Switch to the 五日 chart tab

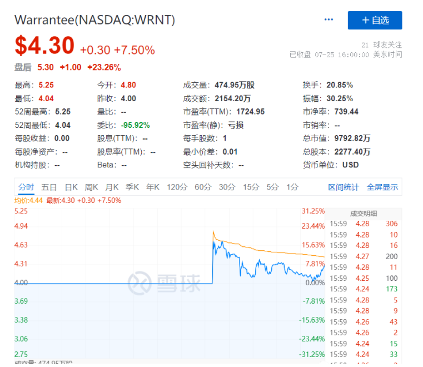point(49,187)
